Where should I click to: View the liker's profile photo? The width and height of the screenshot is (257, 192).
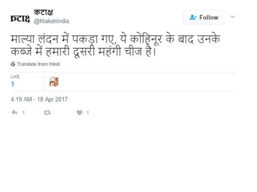54,81
